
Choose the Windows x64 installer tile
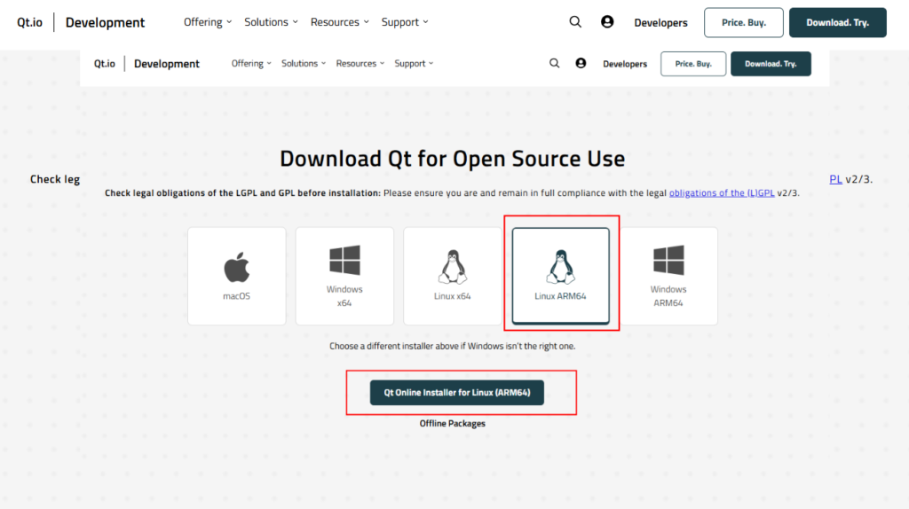[344, 276]
